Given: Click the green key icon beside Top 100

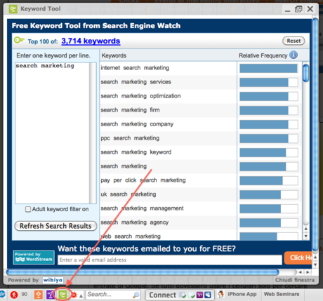Looking at the screenshot, I should [x=19, y=40].
